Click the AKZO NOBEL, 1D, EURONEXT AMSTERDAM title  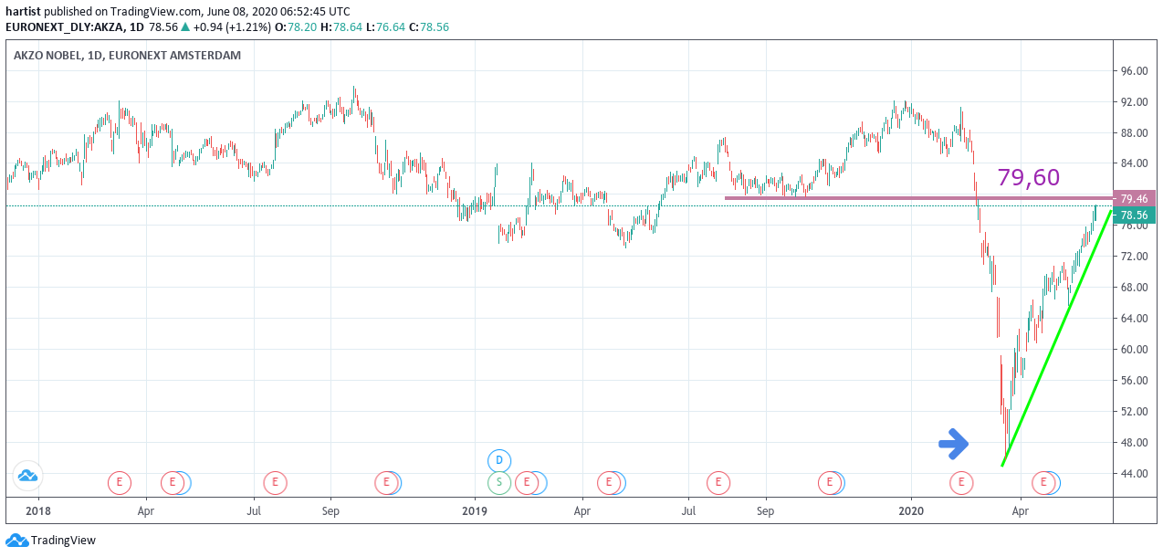coord(128,56)
